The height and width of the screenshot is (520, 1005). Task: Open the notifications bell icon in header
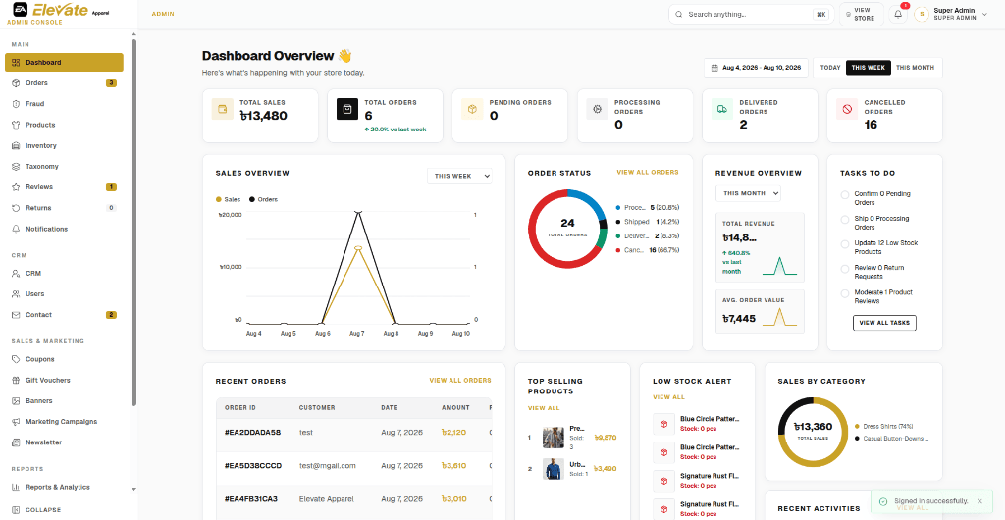click(x=898, y=14)
